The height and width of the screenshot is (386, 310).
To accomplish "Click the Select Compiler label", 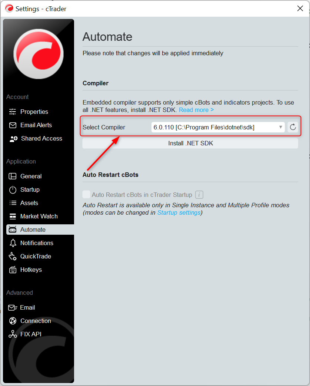I will pyautogui.click(x=104, y=127).
